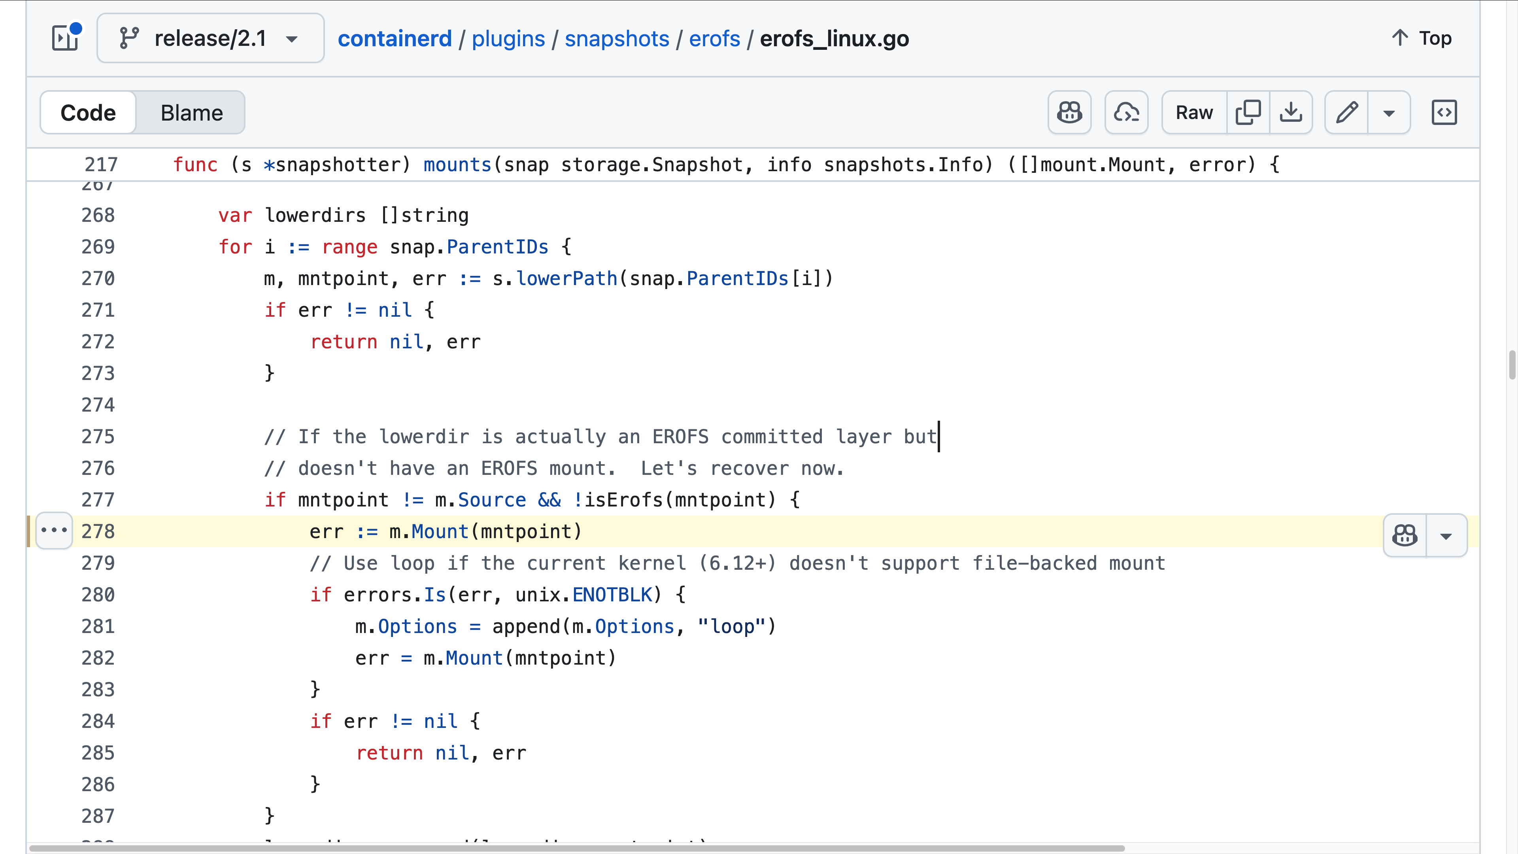1518x854 pixels.
Task: Open the symbols panel icon
Action: [1444, 112]
